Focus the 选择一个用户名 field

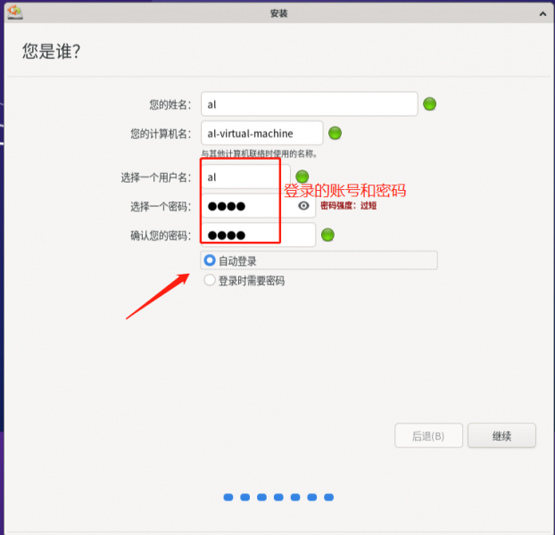click(x=241, y=177)
